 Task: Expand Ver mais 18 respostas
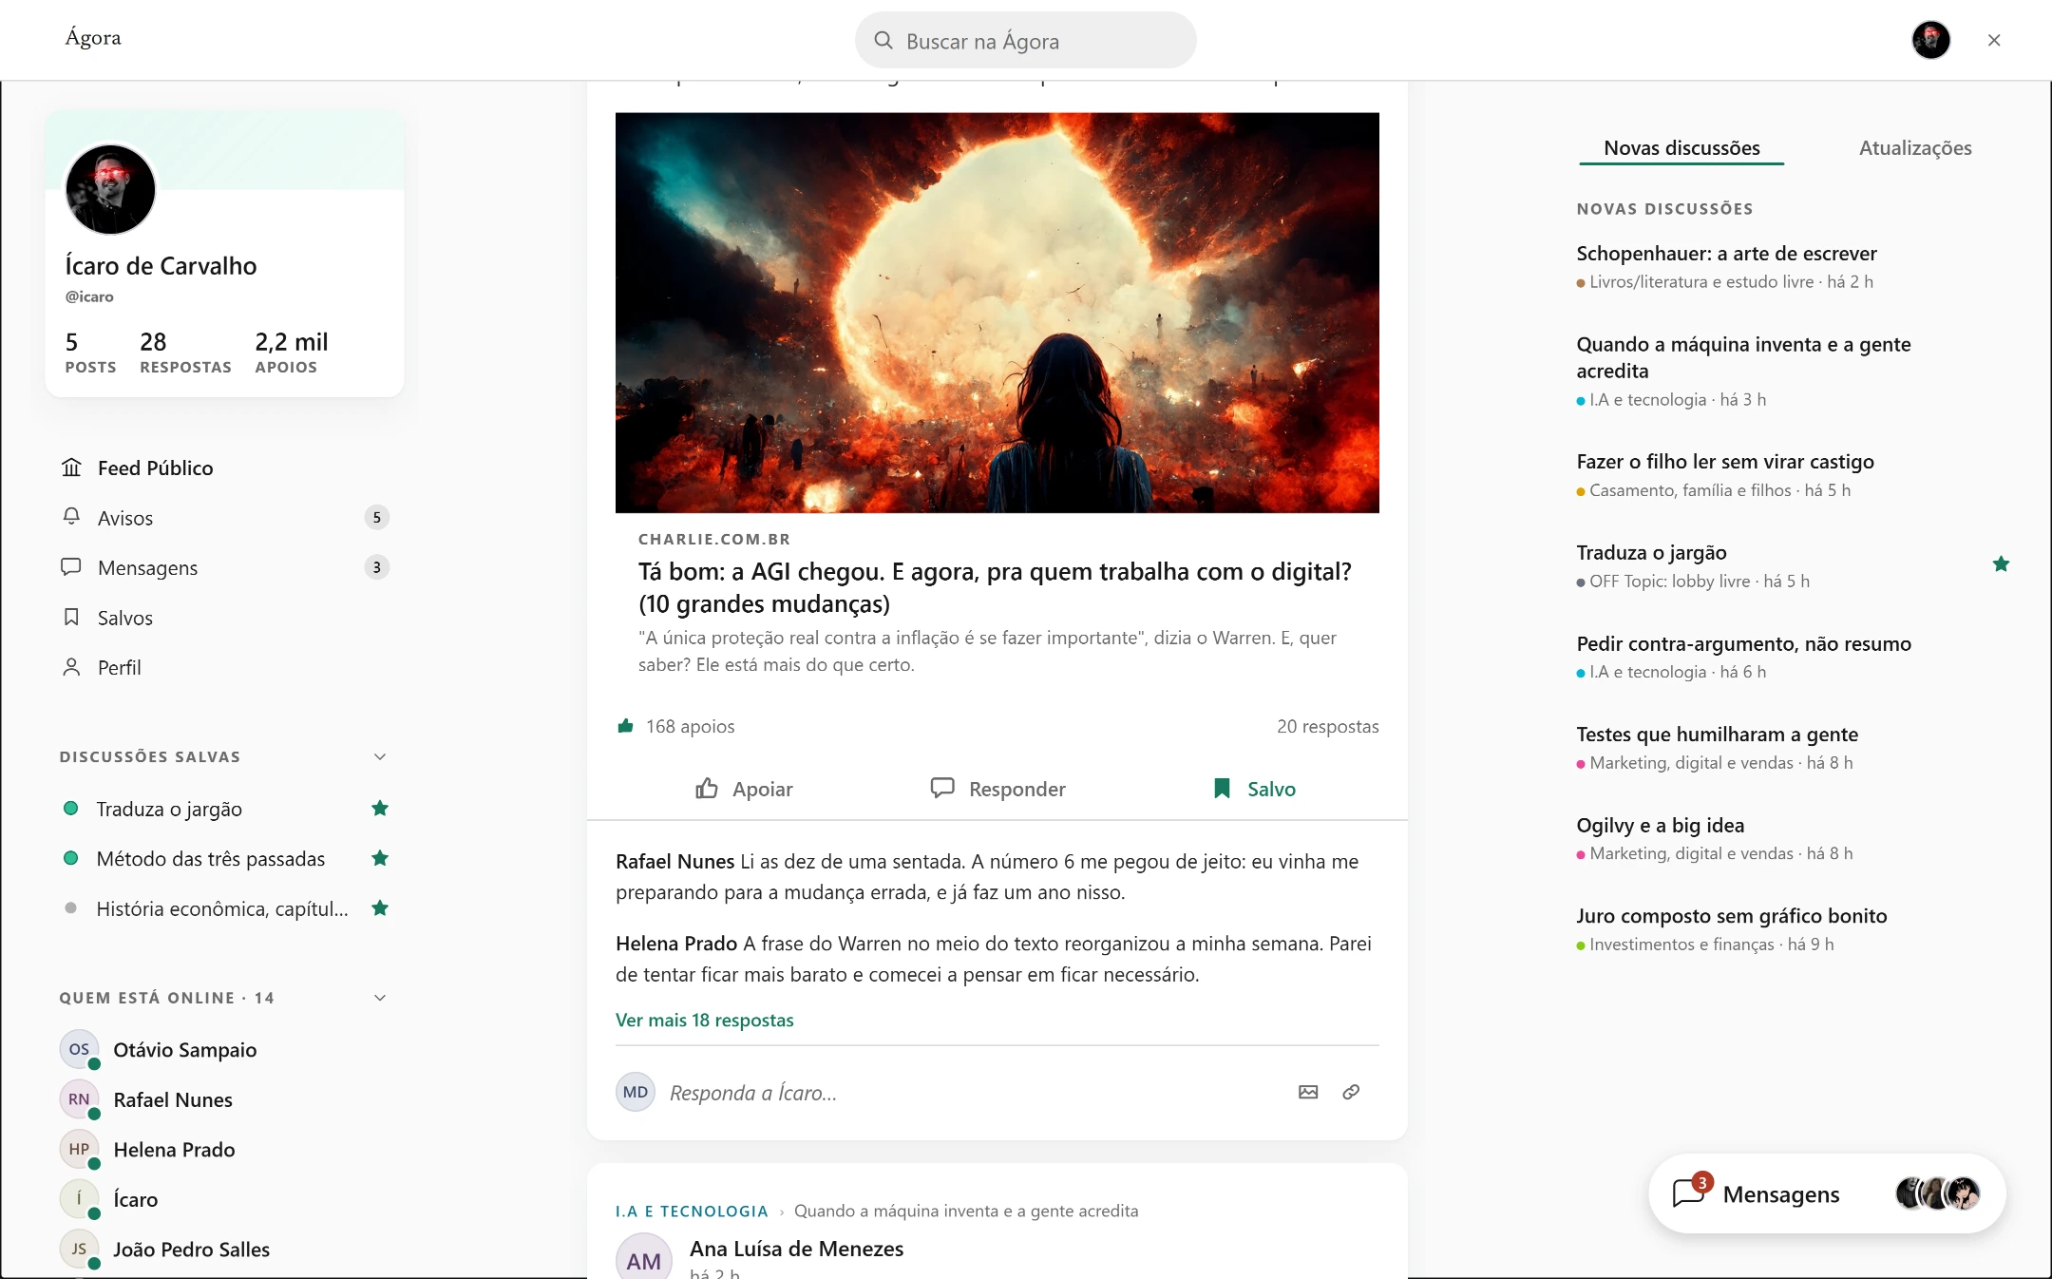(x=705, y=1020)
